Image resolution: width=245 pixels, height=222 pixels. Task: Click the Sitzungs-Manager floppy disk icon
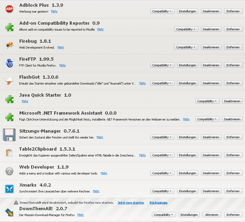9,135
